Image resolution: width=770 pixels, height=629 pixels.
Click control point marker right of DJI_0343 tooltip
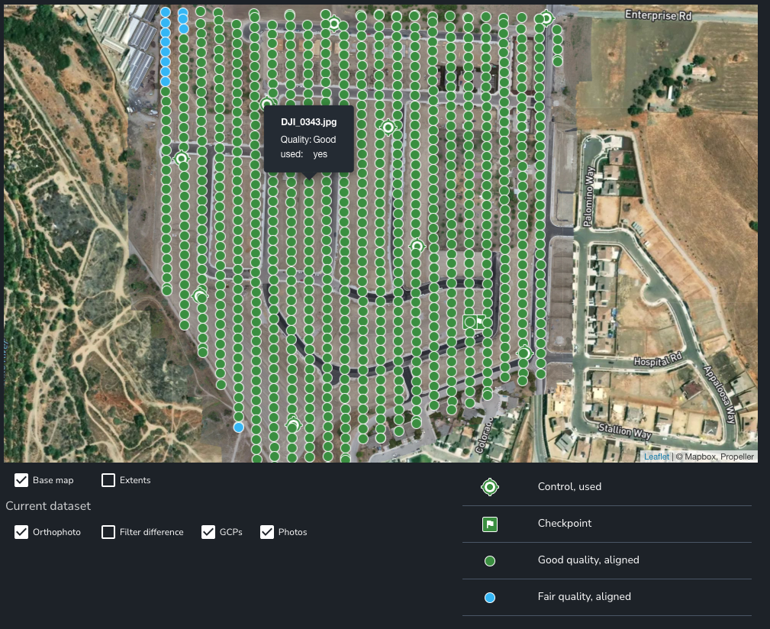pyautogui.click(x=388, y=127)
